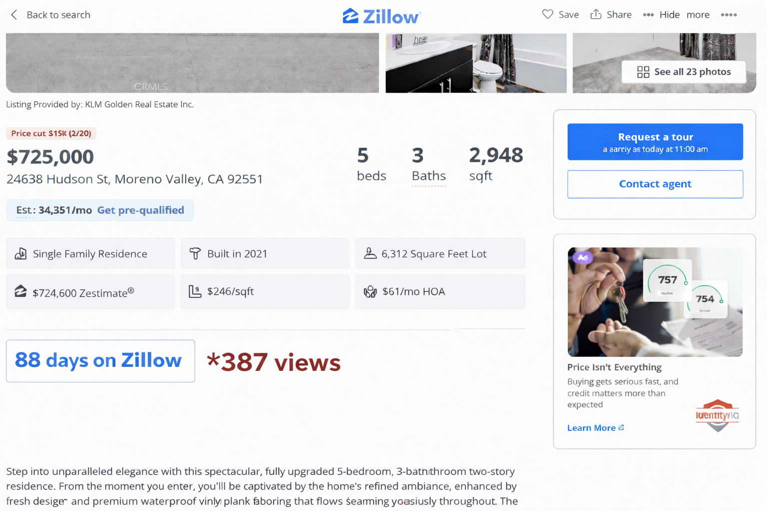This screenshot has height=511, width=767.
Task: Click the Request a tour button
Action: (x=655, y=142)
